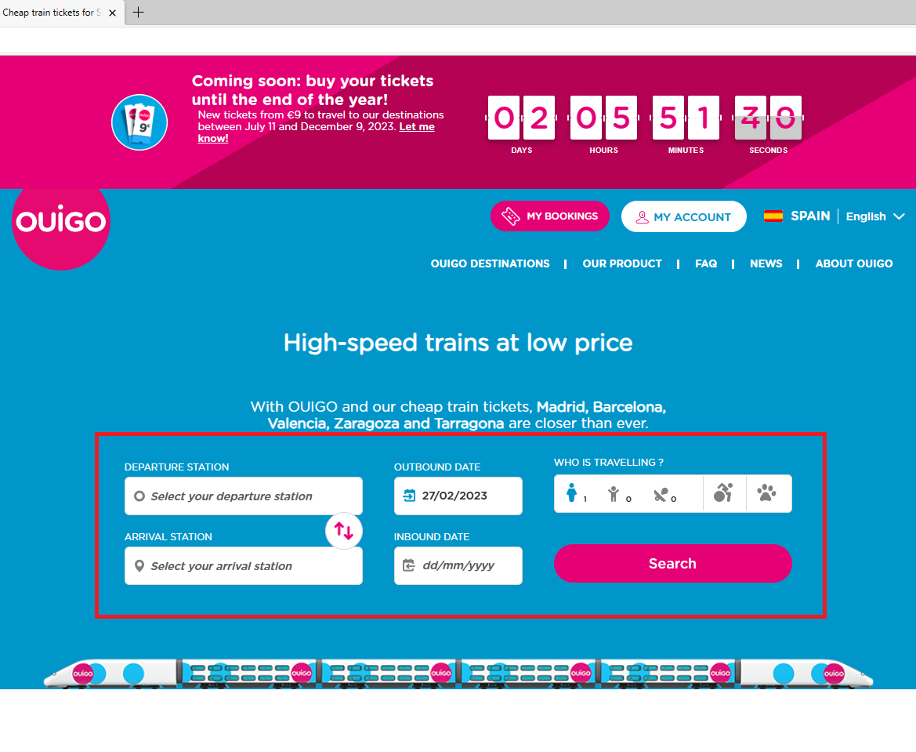Open the NEWS menu item
The height and width of the screenshot is (752, 916).
point(766,263)
